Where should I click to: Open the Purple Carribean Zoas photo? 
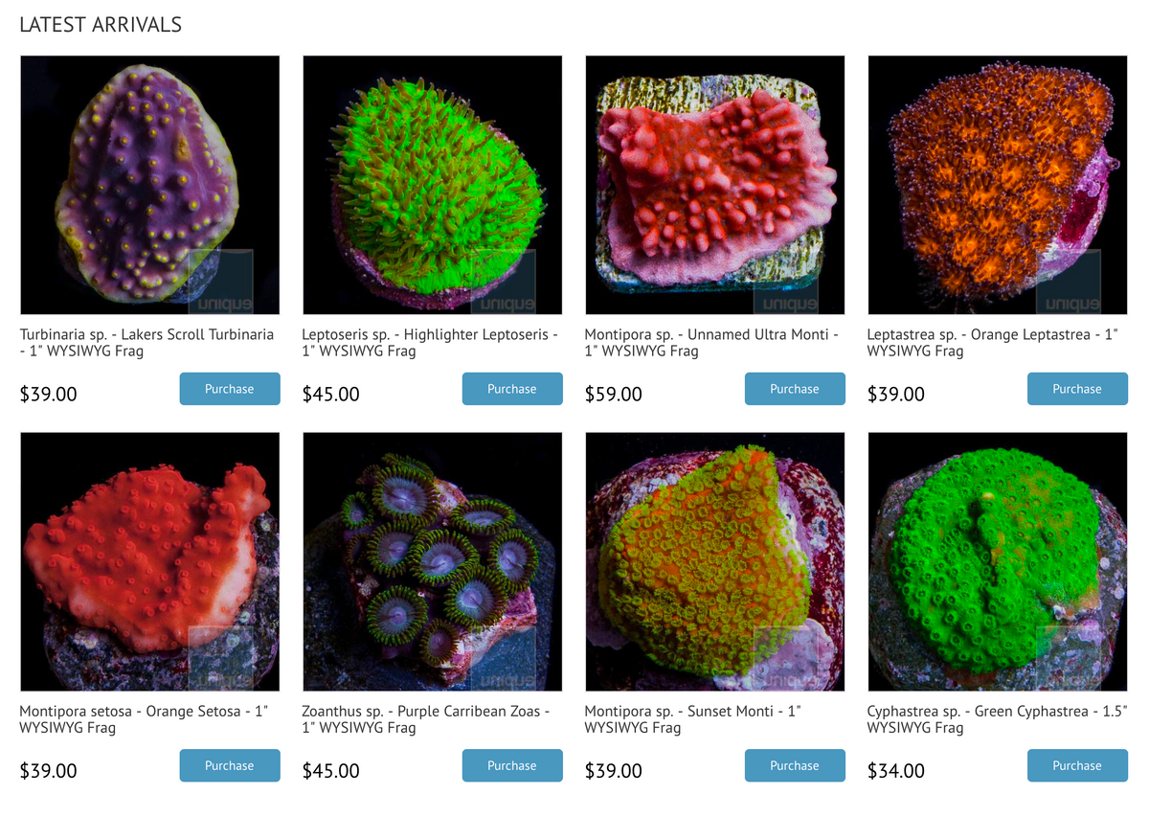(x=433, y=561)
